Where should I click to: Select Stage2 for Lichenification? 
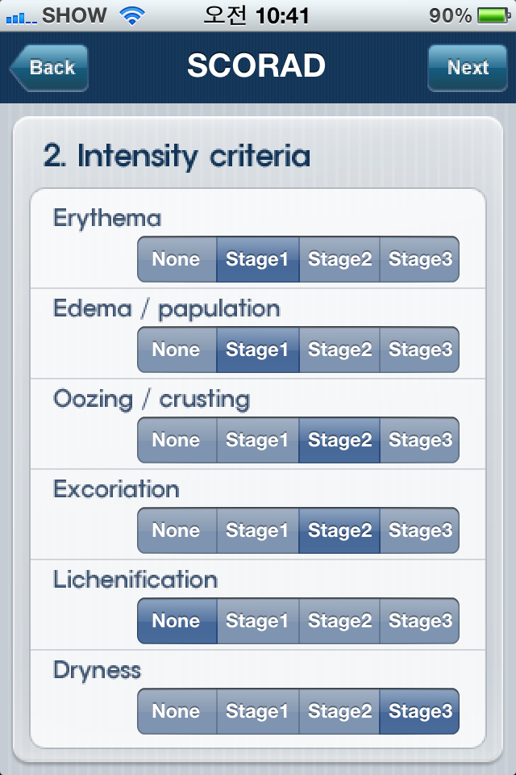point(339,621)
